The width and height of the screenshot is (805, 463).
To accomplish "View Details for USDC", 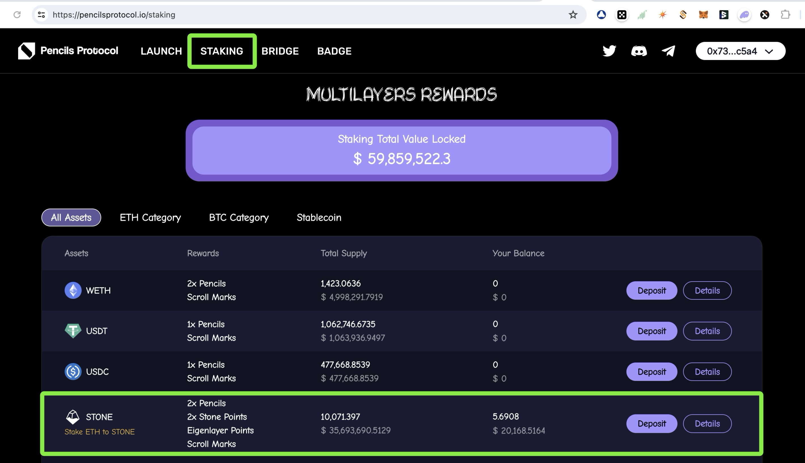I will 707,372.
